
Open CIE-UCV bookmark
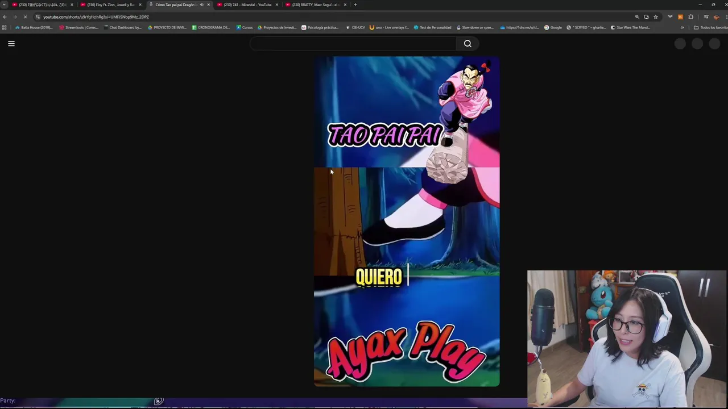tap(355, 27)
